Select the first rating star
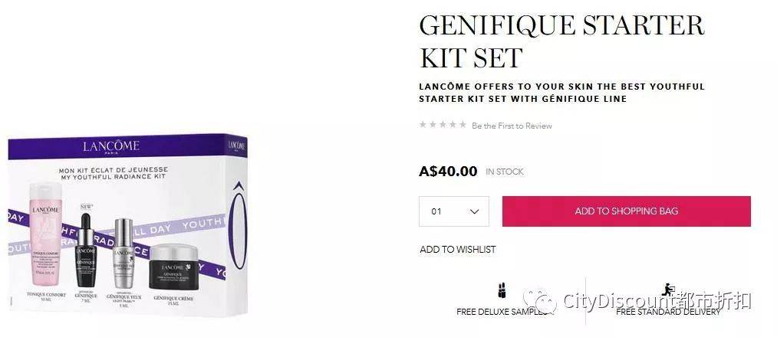 (x=423, y=124)
